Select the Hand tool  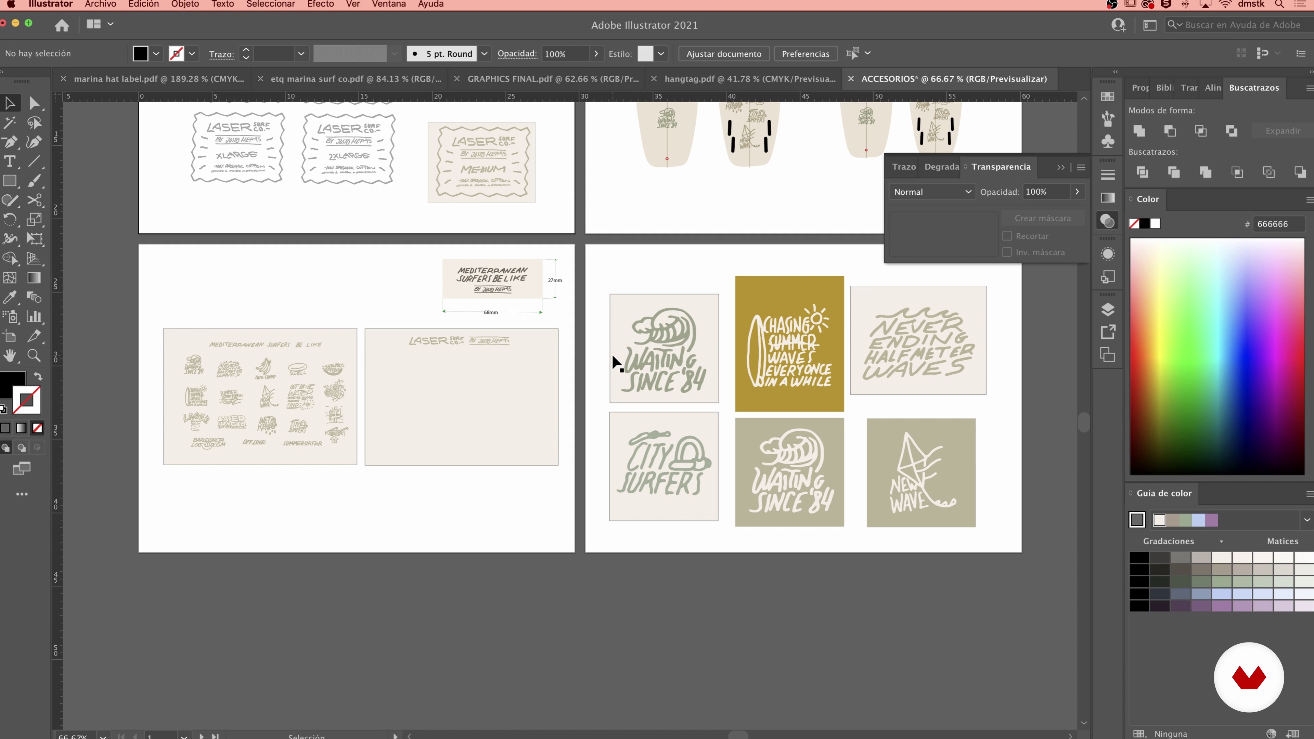tap(10, 355)
